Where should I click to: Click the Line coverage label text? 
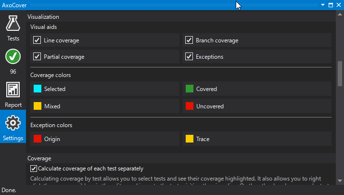[62, 40]
